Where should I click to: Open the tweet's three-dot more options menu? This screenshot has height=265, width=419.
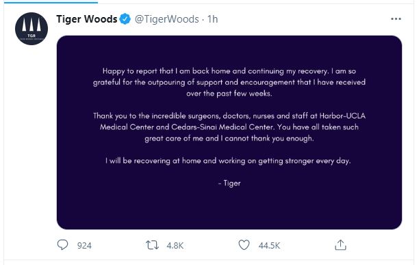pyautogui.click(x=396, y=19)
